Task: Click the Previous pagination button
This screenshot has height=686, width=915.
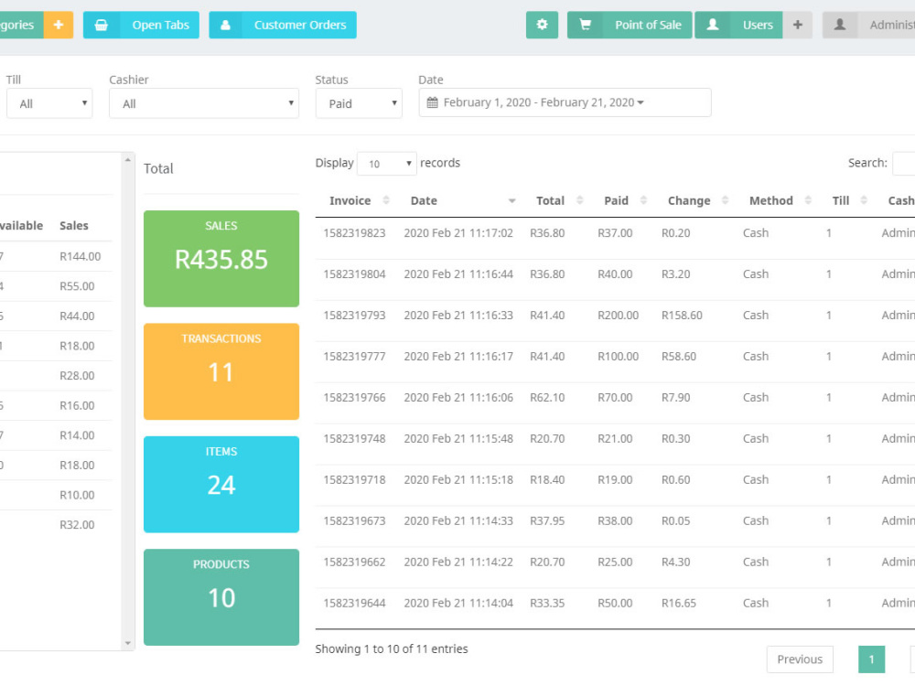Action: tap(800, 659)
